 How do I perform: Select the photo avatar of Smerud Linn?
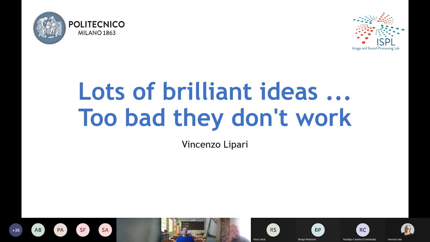(407, 230)
